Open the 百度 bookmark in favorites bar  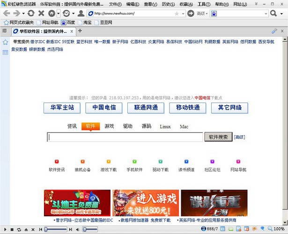tap(68, 22)
